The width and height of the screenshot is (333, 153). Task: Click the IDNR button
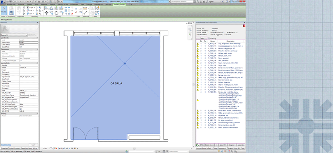(202, 145)
